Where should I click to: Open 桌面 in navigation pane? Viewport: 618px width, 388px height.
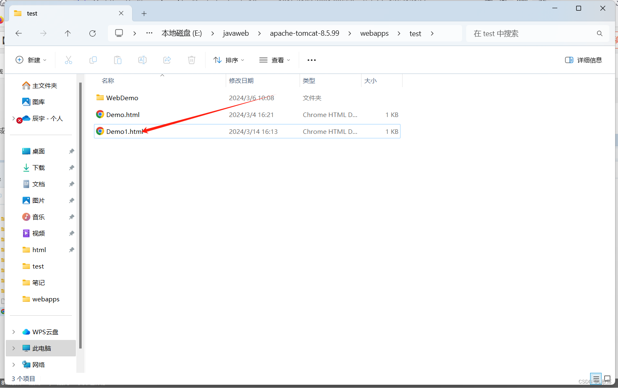pos(39,151)
